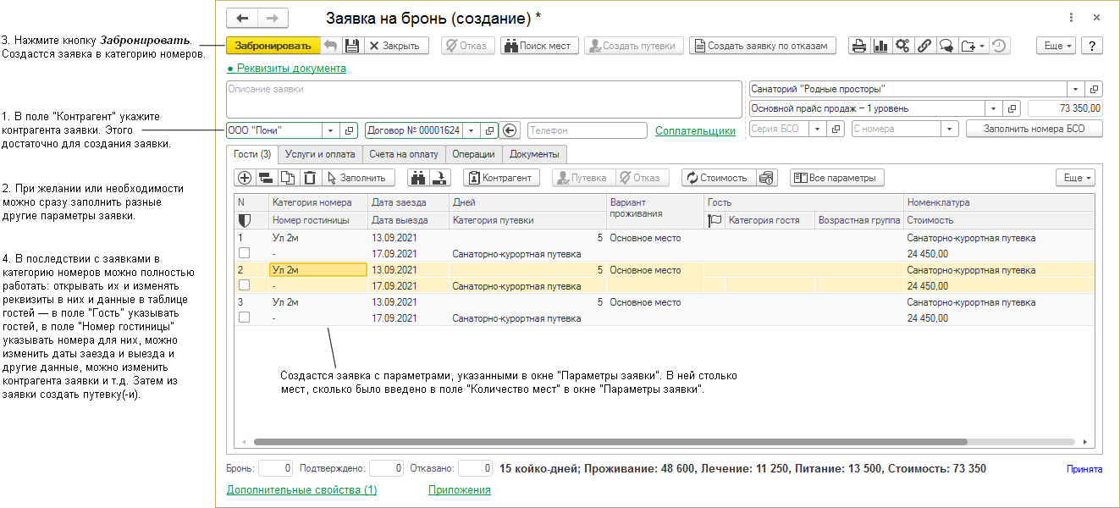Image resolution: width=1120 pixels, height=508 pixels.
Task: Click the round arrow icon beside contract field
Action: click(x=509, y=130)
